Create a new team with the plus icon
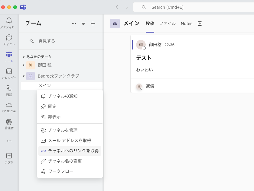Image resolution: width=254 pixels, height=191 pixels. (x=93, y=23)
